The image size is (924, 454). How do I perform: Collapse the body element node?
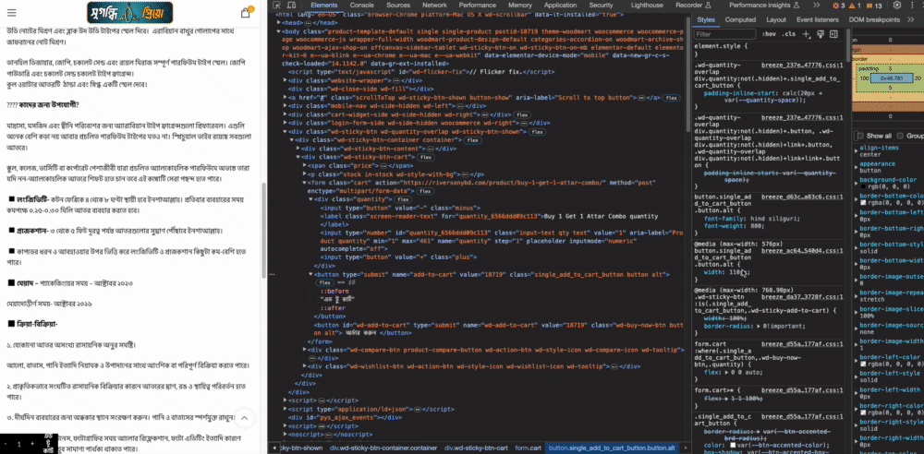(x=279, y=30)
